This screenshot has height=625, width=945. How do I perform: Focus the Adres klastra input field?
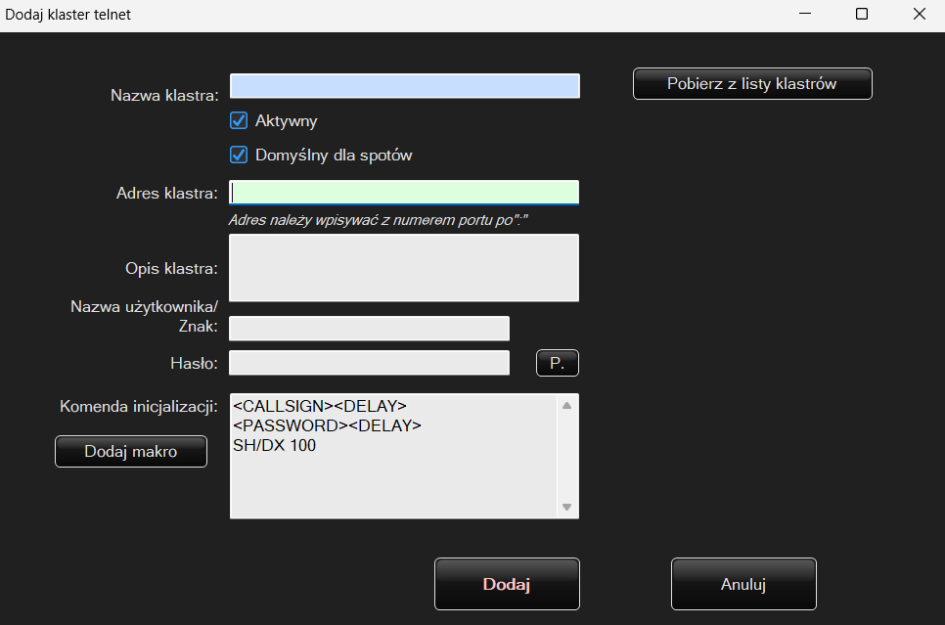pyautogui.click(x=404, y=193)
